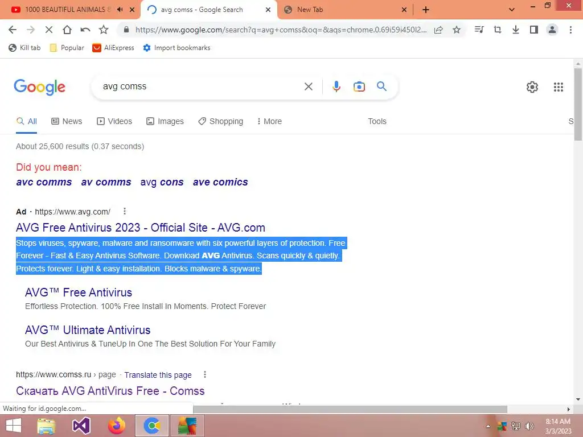Mute the 1000 Beautiful Animals tab audio
Viewport: 583px width, 437px height.
[x=120, y=10]
